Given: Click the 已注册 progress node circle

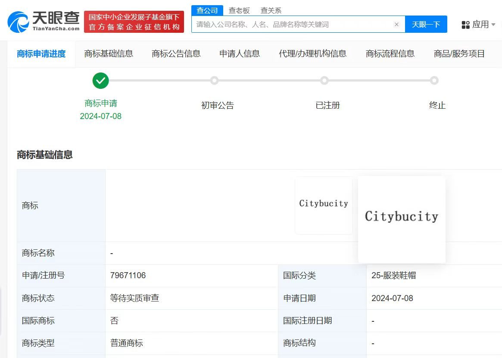Looking at the screenshot, I should [x=325, y=81].
